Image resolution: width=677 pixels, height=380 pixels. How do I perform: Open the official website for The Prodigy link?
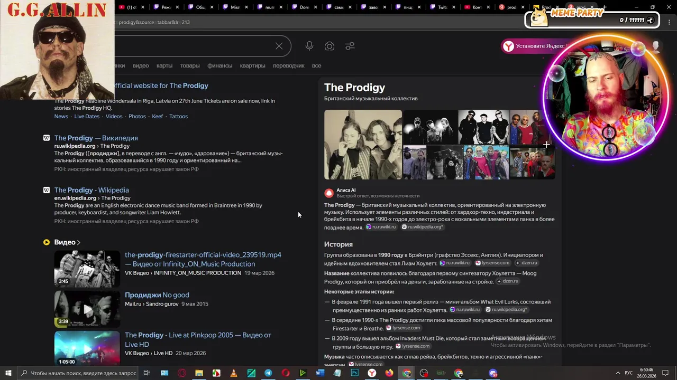161,85
